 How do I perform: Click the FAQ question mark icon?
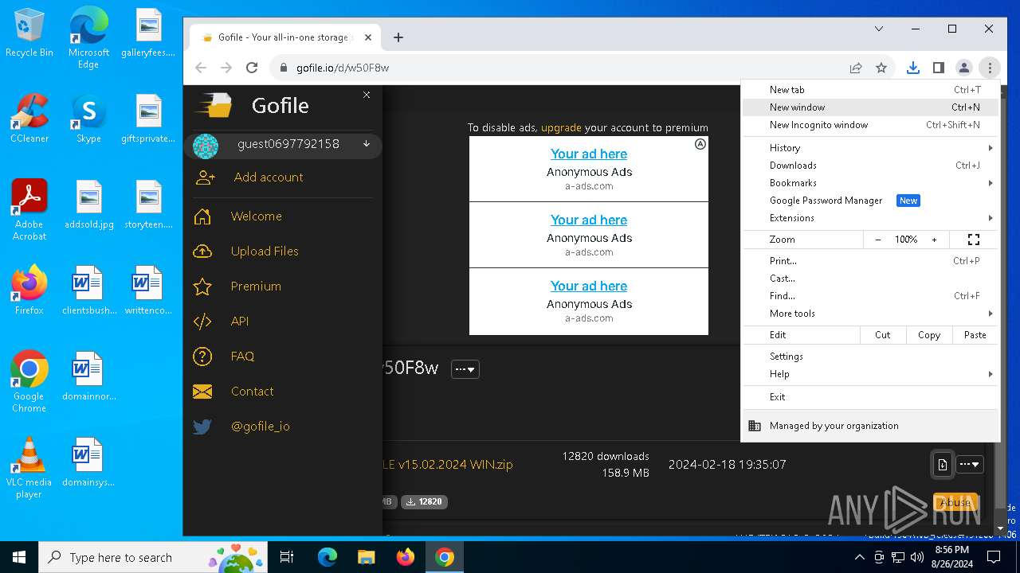[202, 357]
